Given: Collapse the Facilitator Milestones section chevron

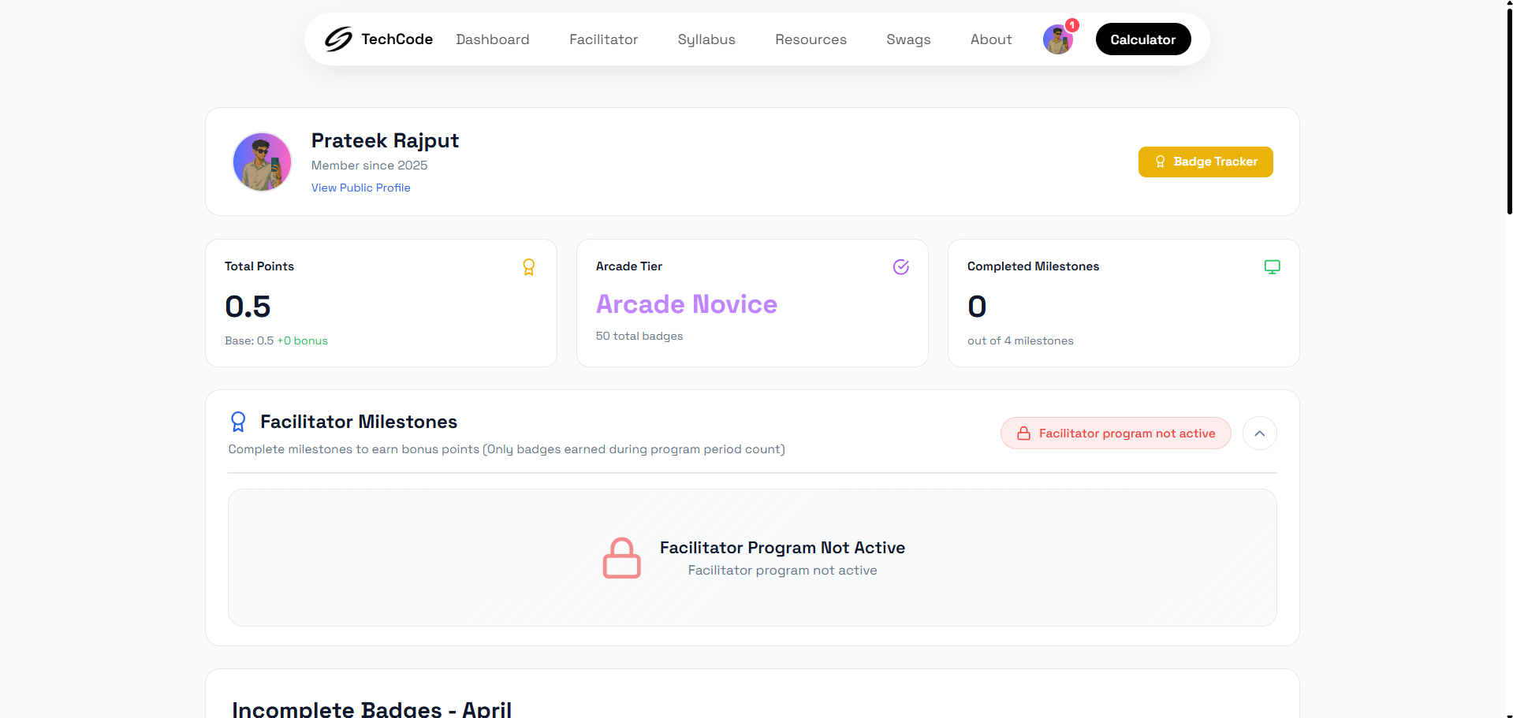Looking at the screenshot, I should coord(1259,433).
